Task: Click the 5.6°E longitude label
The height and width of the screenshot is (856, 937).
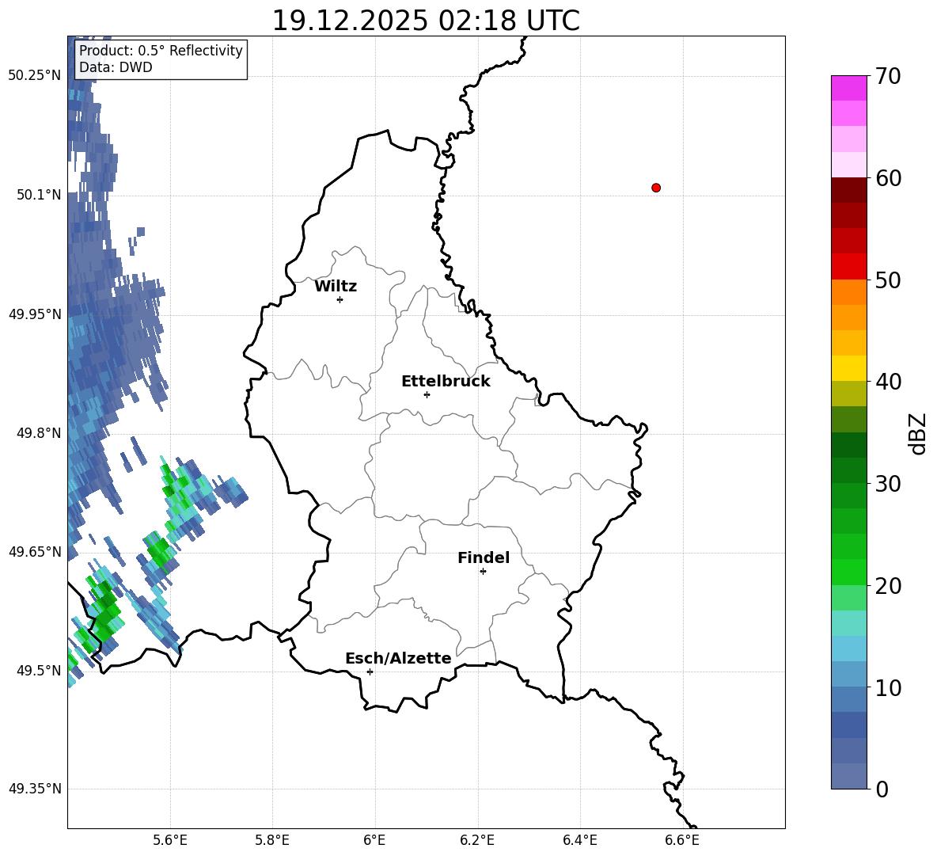Action: coord(170,840)
